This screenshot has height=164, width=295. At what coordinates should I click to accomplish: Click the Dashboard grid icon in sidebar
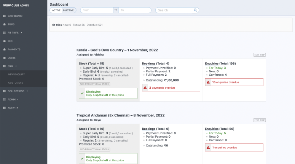[x=4, y=16]
